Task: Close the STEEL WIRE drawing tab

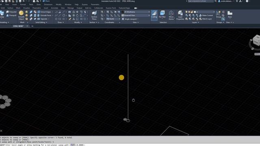Action: click(27, 26)
